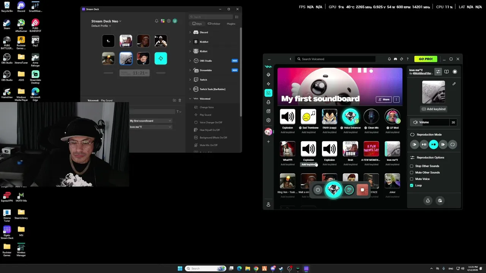Switch to the Keys tab in Stream Deck
The width and height of the screenshot is (486, 273).
[x=197, y=24]
